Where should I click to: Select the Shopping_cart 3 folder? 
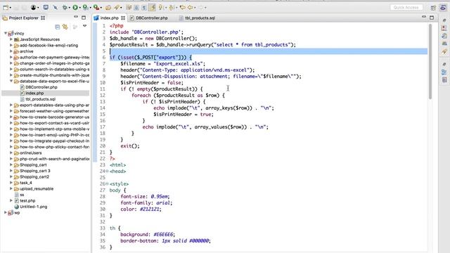click(34, 171)
